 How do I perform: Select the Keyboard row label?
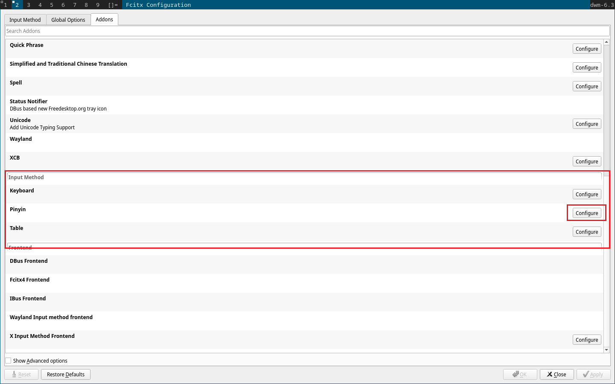click(22, 191)
